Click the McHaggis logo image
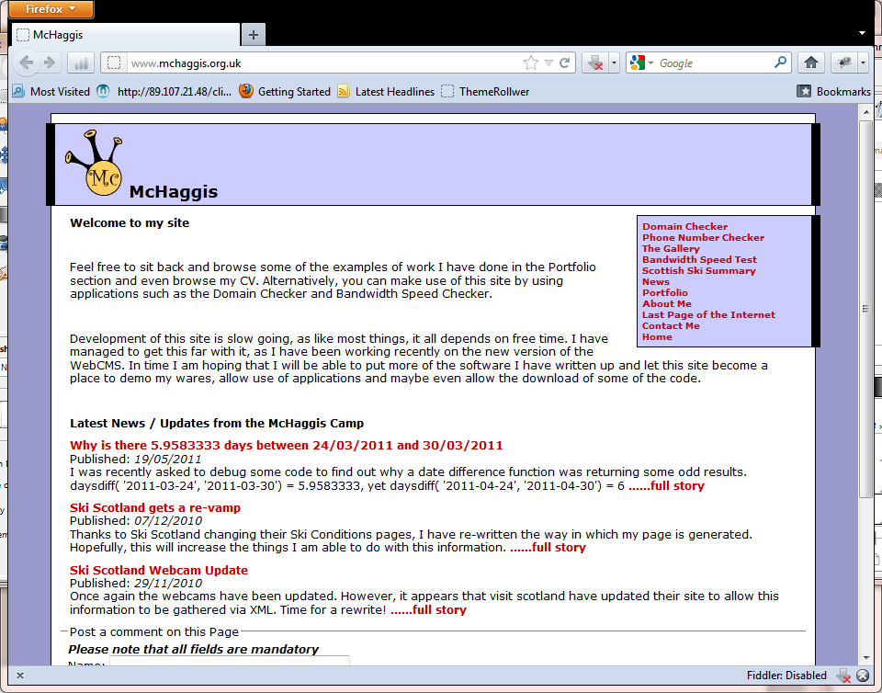The image size is (882, 693). pos(94,163)
